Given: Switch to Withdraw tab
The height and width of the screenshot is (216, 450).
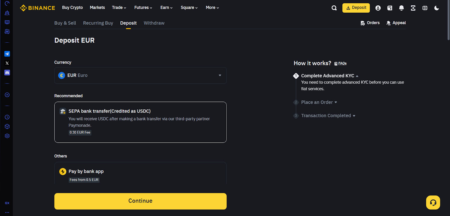Looking at the screenshot, I should pyautogui.click(x=154, y=23).
